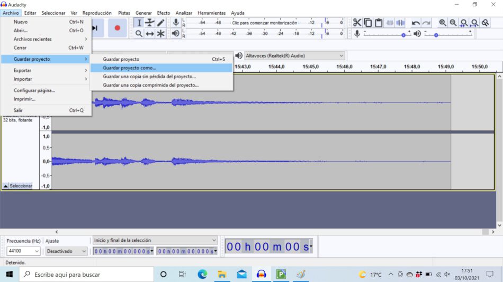
Task: Click Trim audio outside selection icon
Action: pos(390,23)
